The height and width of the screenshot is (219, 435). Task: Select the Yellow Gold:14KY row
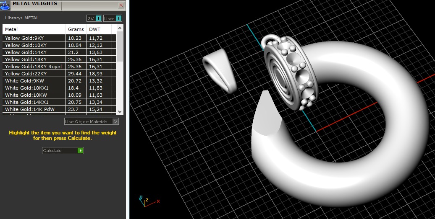59,52
